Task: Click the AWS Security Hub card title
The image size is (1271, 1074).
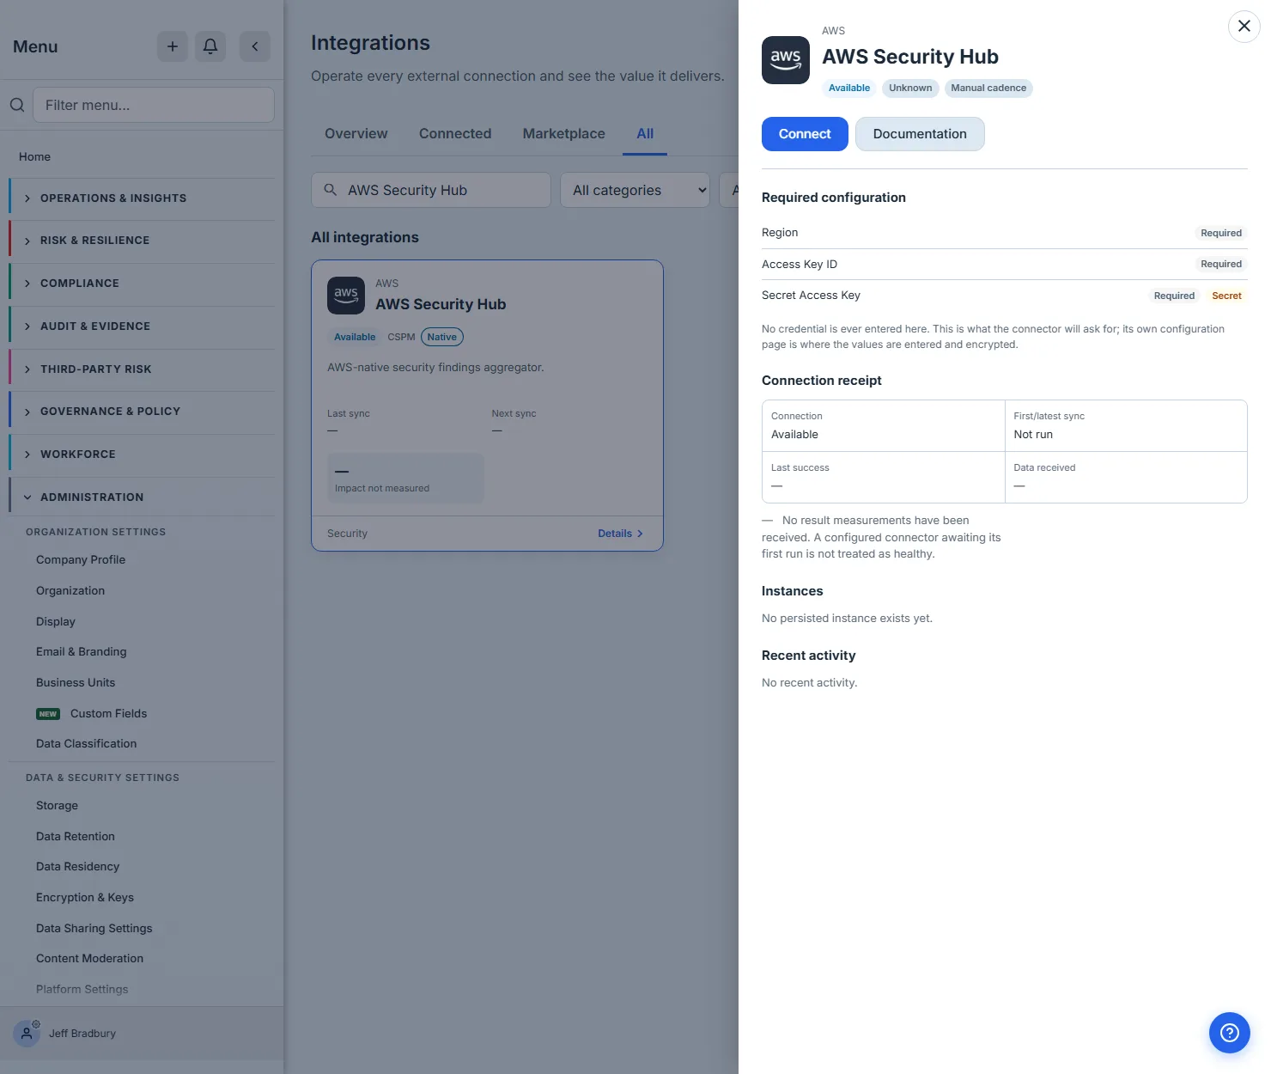Action: pos(441,304)
